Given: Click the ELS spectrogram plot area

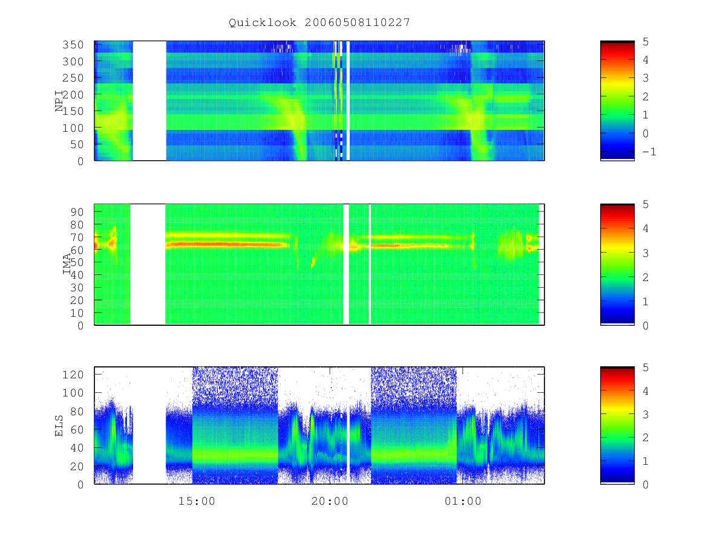Looking at the screenshot, I should coord(319,426).
